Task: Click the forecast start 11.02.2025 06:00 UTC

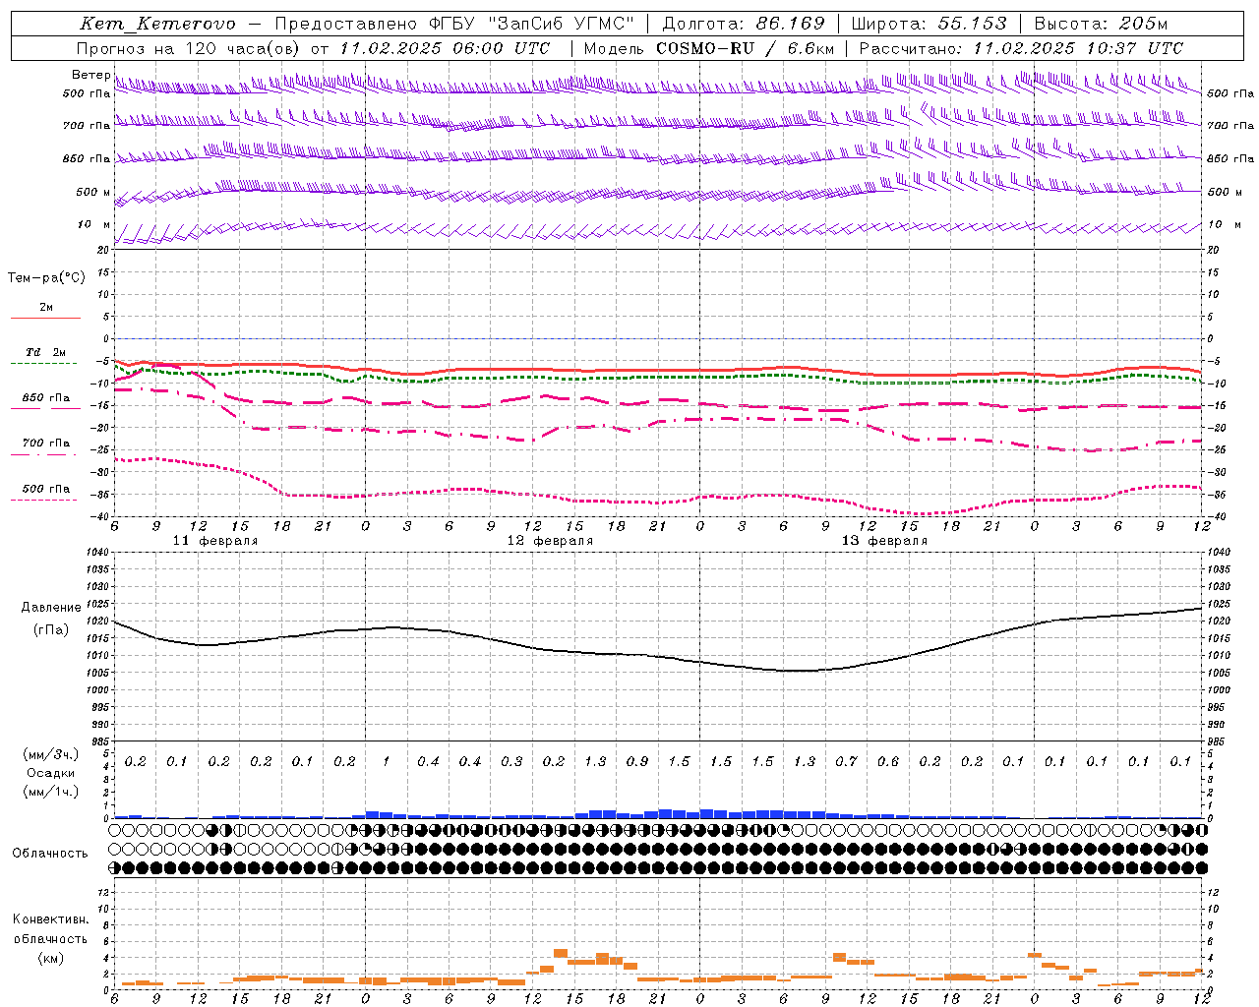Action: pyautogui.click(x=445, y=48)
